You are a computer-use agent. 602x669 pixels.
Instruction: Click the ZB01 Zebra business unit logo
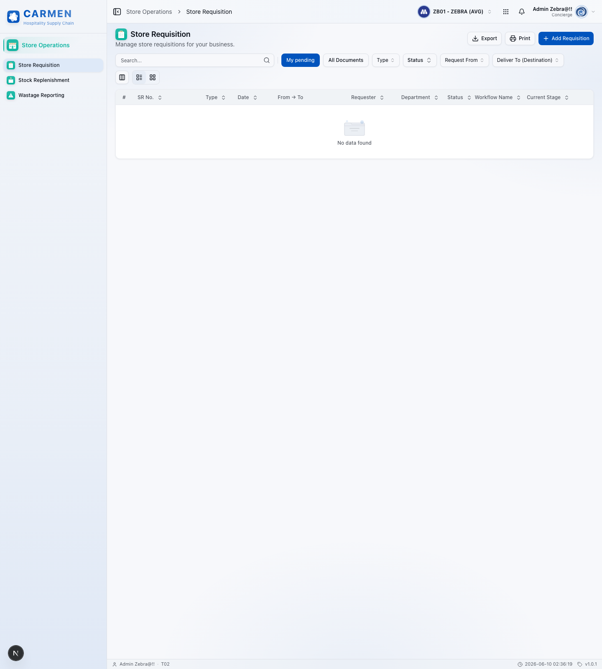coord(424,12)
